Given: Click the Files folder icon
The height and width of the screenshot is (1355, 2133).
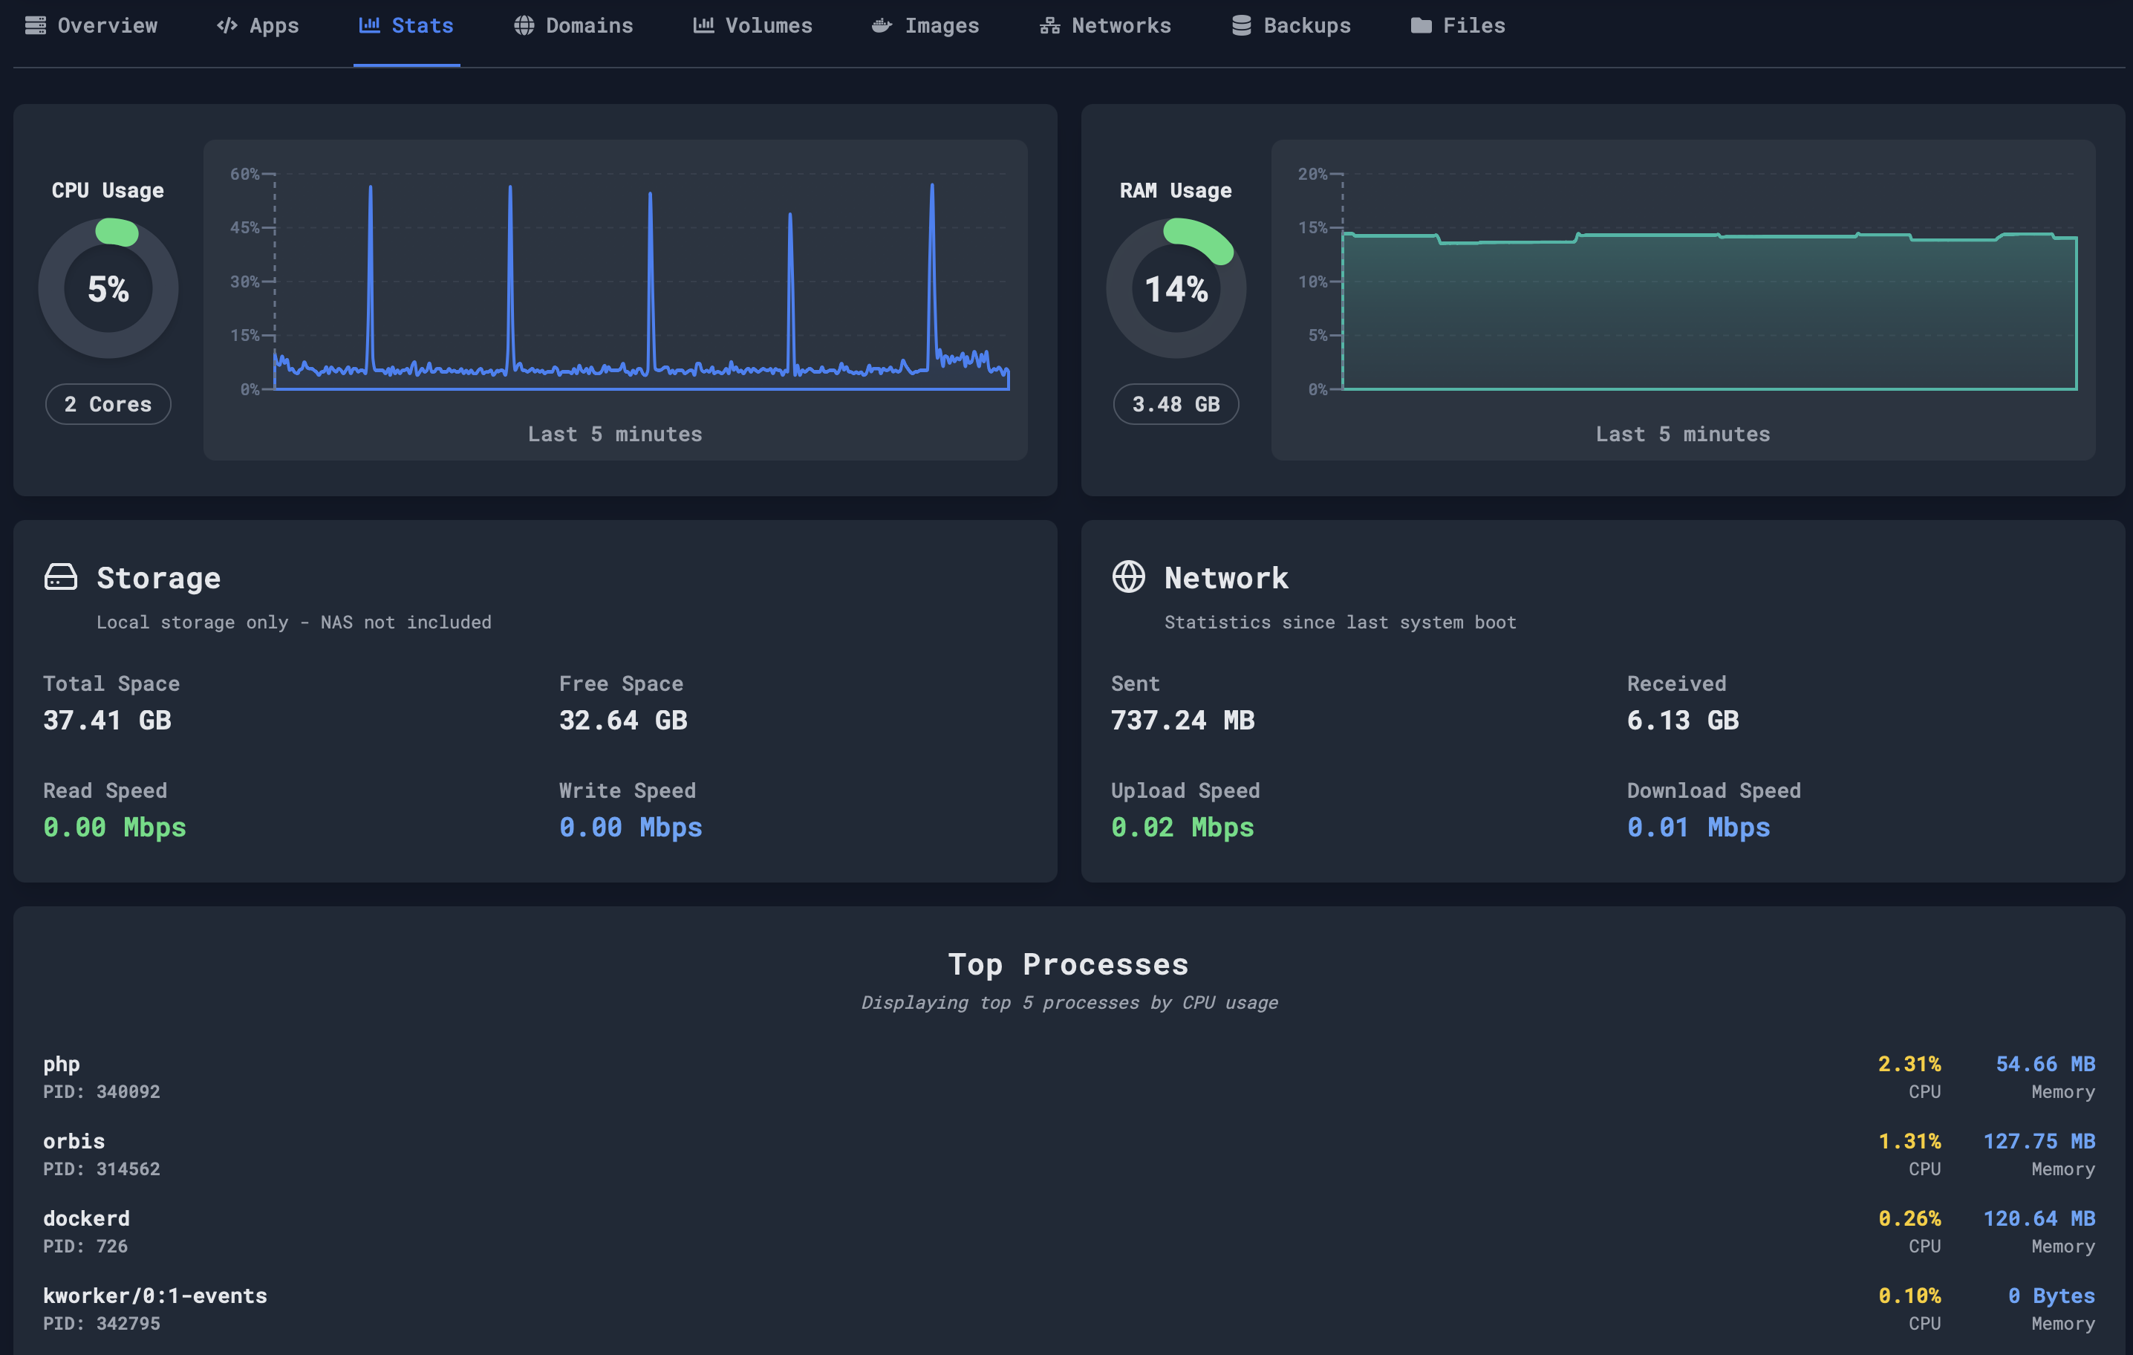Looking at the screenshot, I should click(1421, 26).
